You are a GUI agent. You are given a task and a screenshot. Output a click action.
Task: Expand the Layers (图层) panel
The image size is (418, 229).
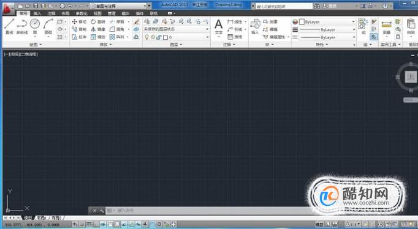point(177,45)
